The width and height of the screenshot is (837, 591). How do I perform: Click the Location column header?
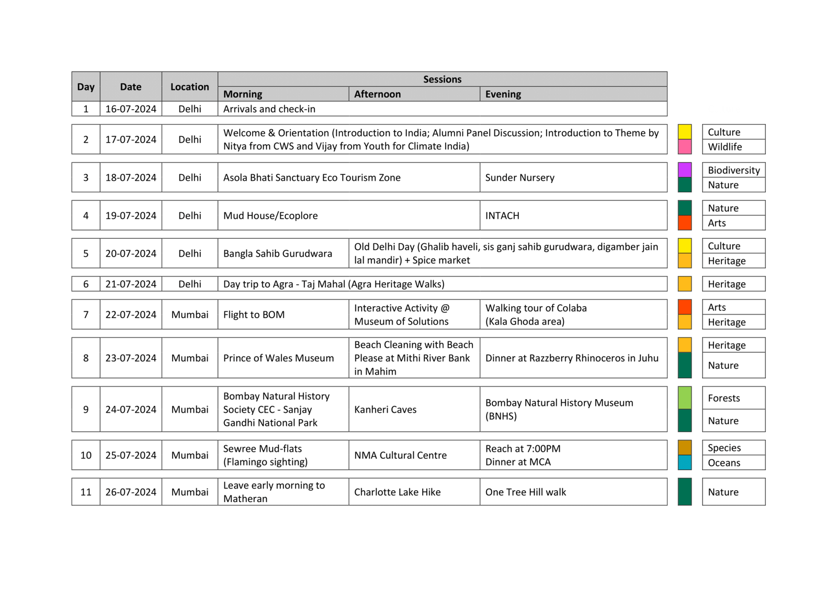(190, 86)
